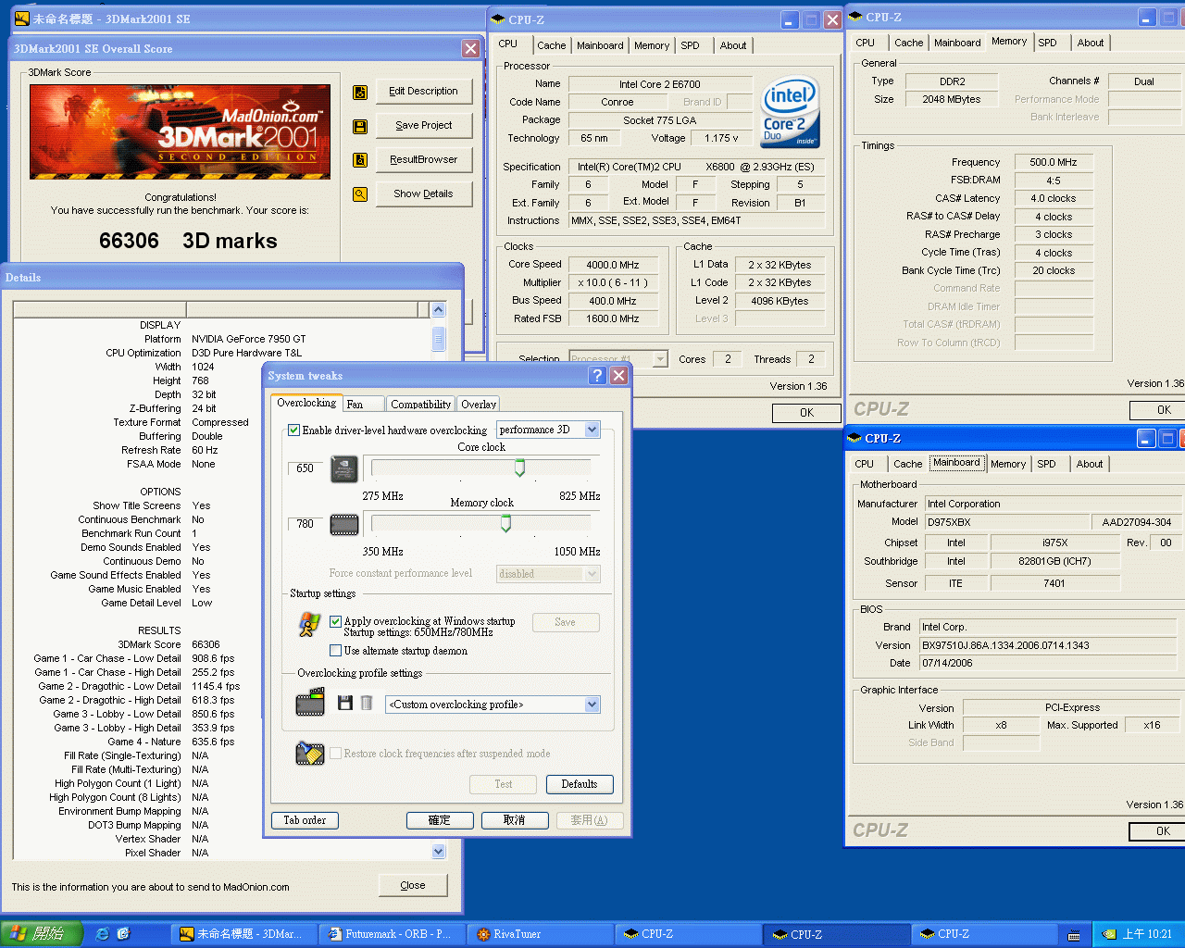Viewport: 1185px width, 948px height.
Task: Click the 4000.0 MHz Core Speed value
Action: tap(613, 265)
